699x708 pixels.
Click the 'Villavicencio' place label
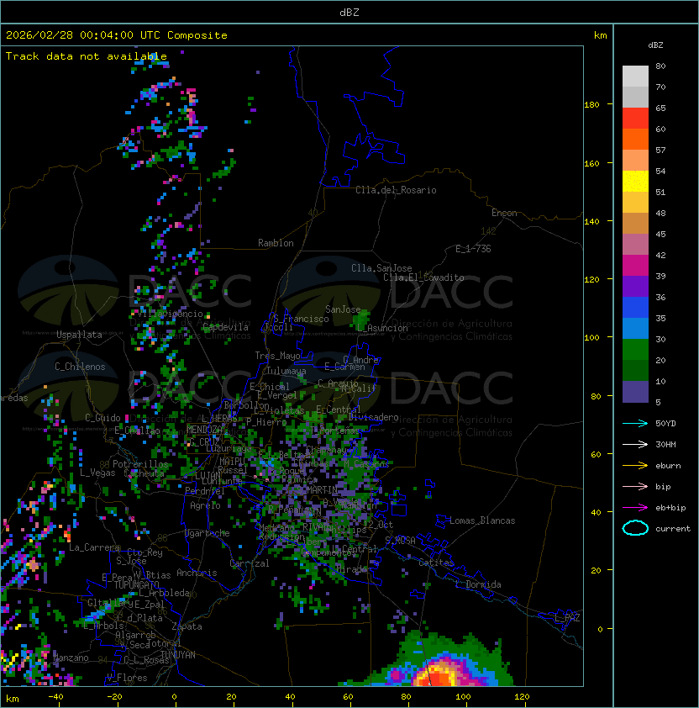pyautogui.click(x=171, y=314)
